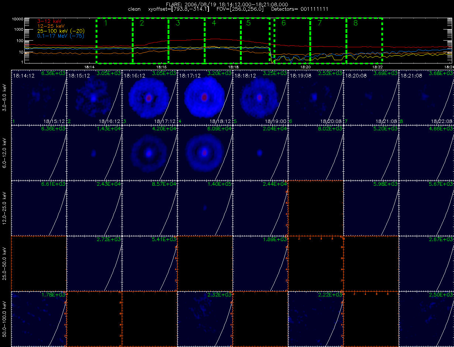Select the interval 2 label in light curve
Viewport: 454px width, 347px height.
[142, 23]
